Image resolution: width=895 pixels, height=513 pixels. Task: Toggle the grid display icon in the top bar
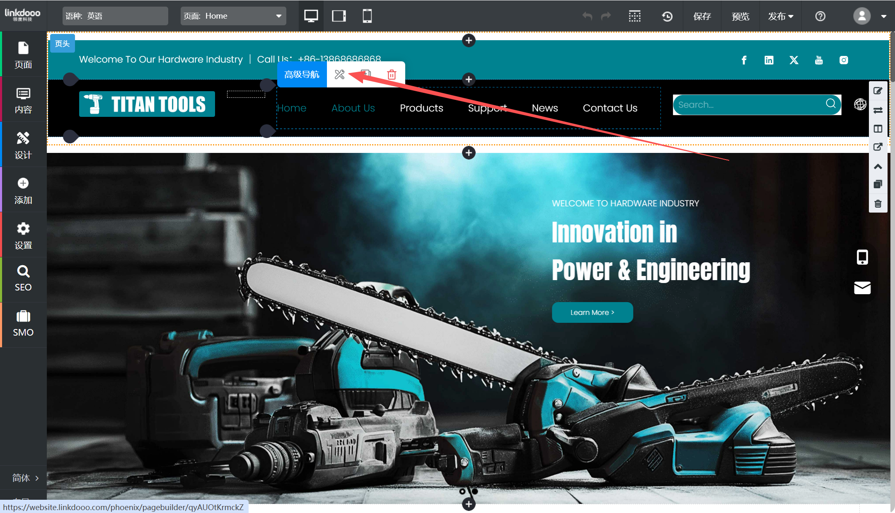634,16
